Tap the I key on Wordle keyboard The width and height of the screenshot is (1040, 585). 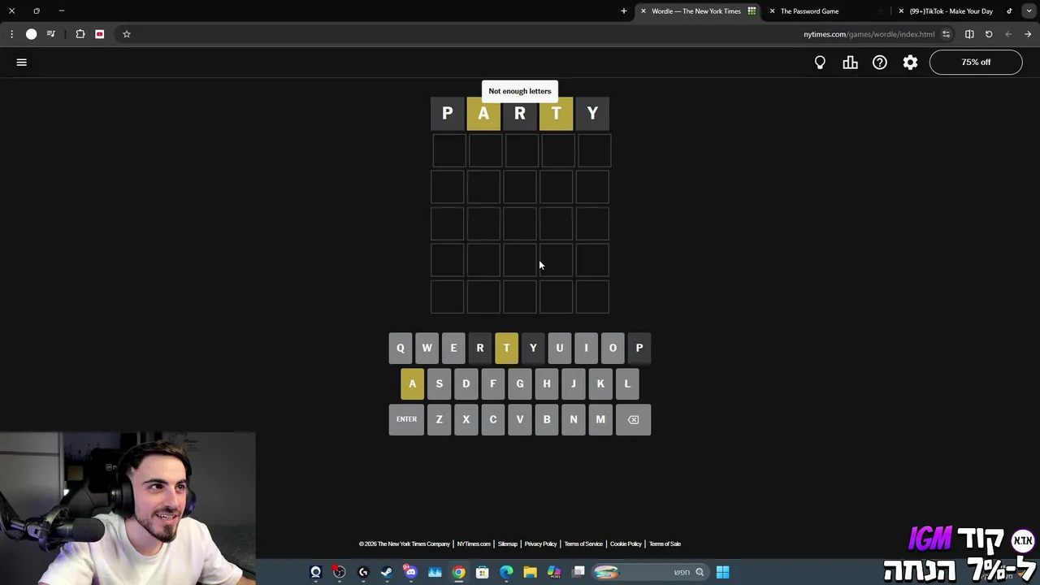coord(586,348)
